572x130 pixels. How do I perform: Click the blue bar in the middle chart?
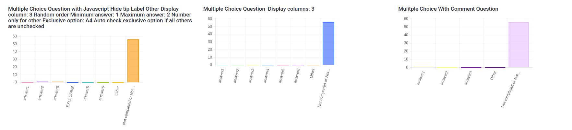pos(328,43)
